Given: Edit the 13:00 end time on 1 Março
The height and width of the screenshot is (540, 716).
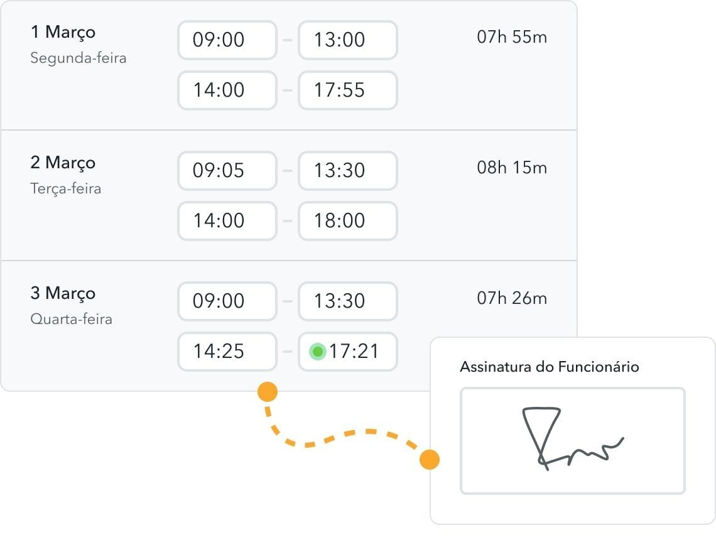Looking at the screenshot, I should 348,40.
